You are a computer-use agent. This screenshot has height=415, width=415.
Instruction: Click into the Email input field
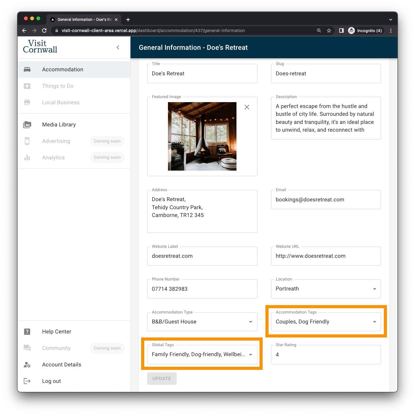326,200
